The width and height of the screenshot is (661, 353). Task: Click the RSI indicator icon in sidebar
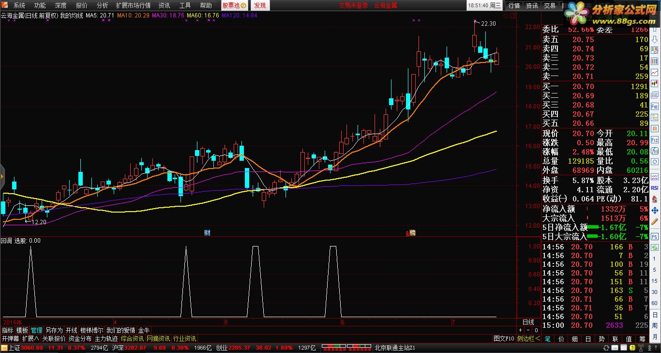pyautogui.click(x=655, y=187)
